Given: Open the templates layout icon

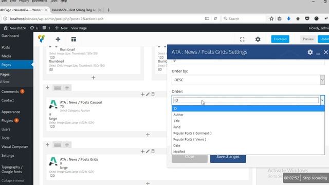Looking at the screenshot, I should [74, 39].
